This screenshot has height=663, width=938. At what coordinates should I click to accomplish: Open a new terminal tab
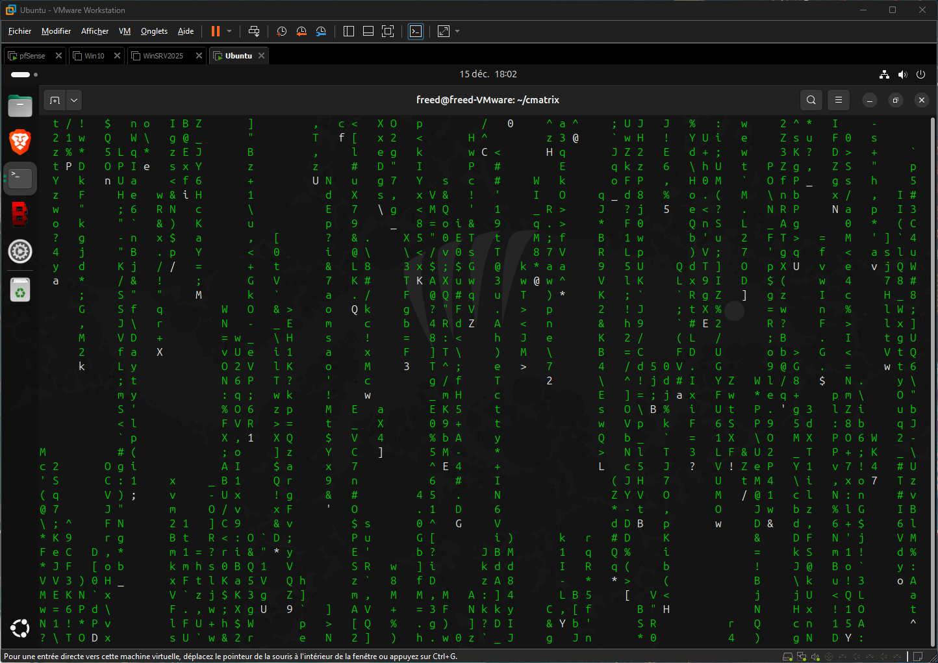pyautogui.click(x=55, y=100)
